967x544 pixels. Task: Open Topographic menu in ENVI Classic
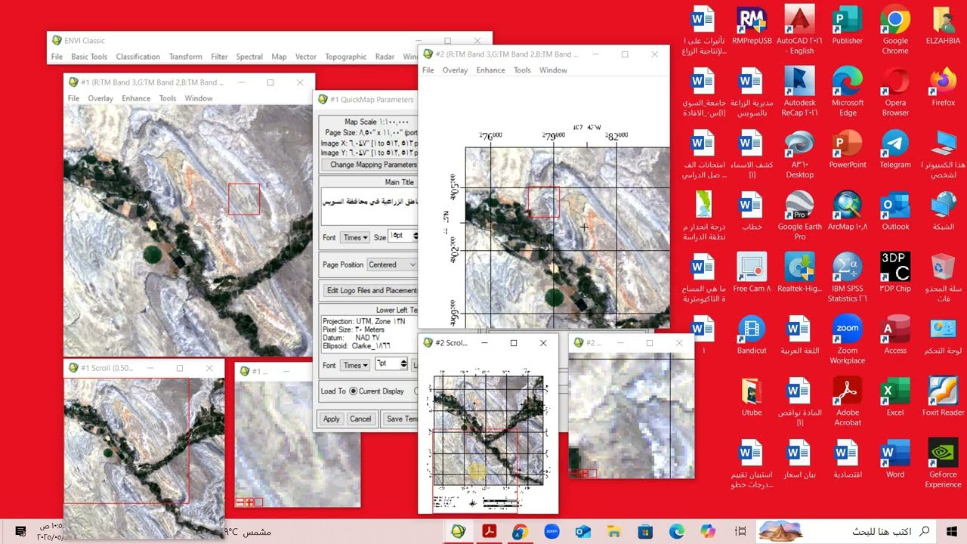(345, 57)
